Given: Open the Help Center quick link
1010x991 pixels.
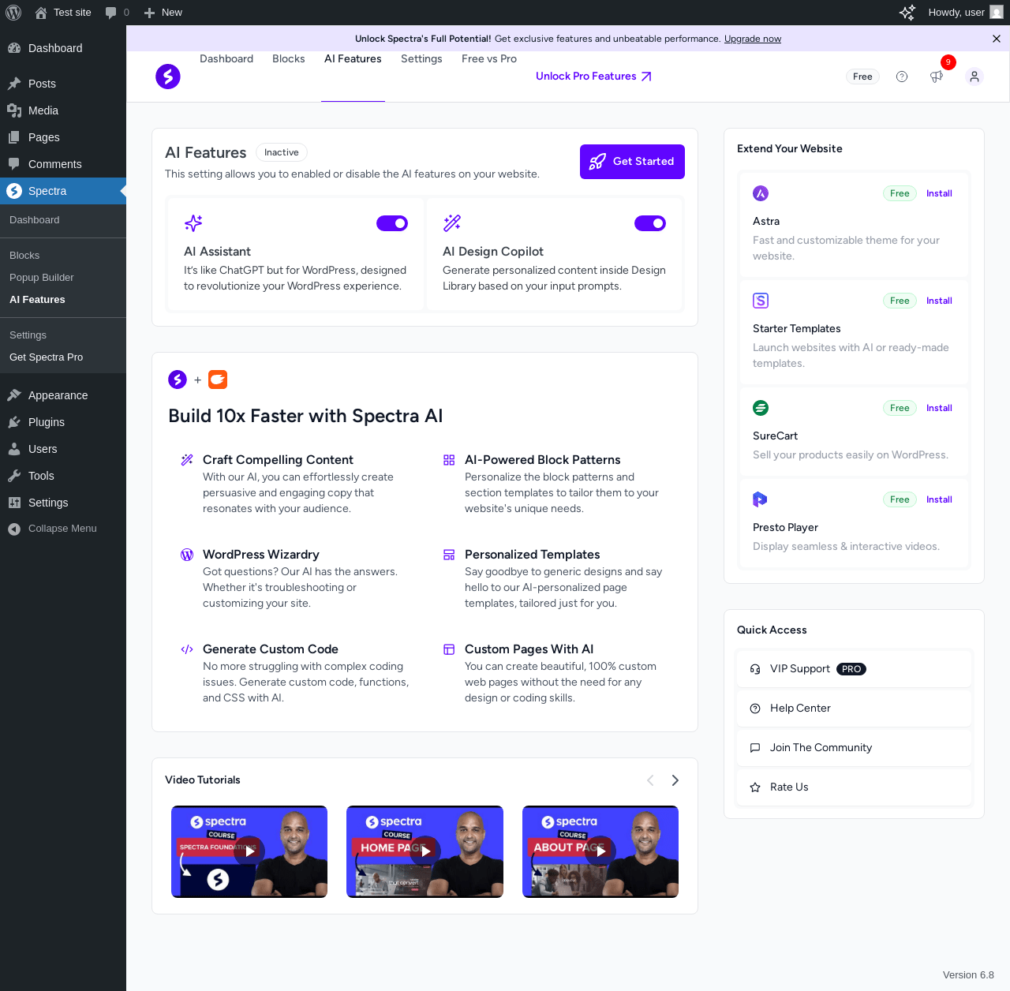Looking at the screenshot, I should click(854, 709).
